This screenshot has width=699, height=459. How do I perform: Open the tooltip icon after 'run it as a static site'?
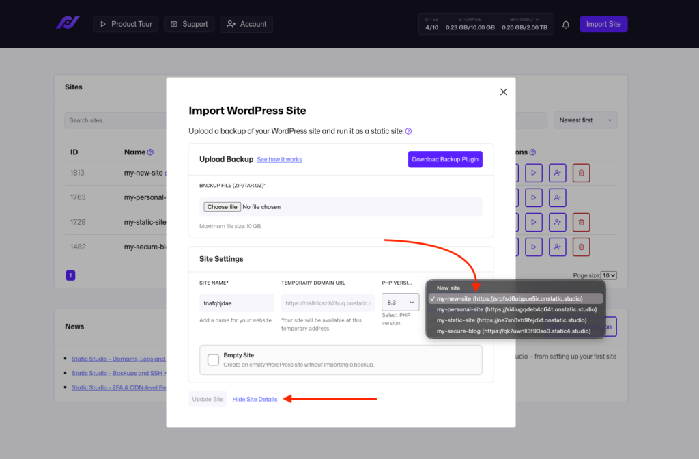coord(408,130)
